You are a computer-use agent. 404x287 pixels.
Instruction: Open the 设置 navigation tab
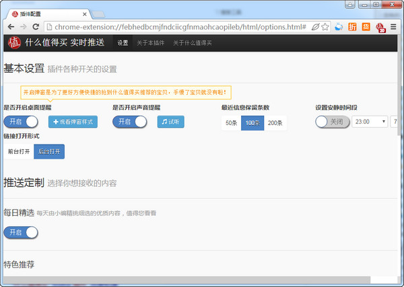tap(123, 43)
